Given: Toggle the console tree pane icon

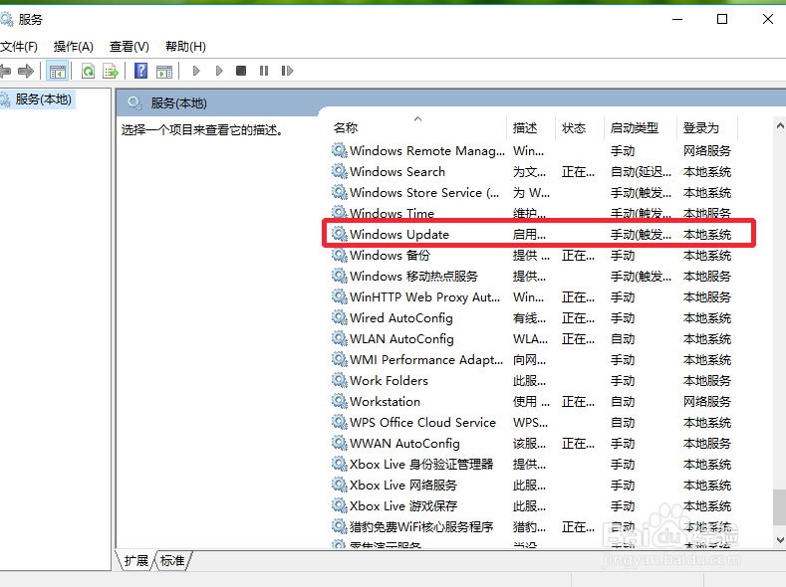Looking at the screenshot, I should [57, 71].
